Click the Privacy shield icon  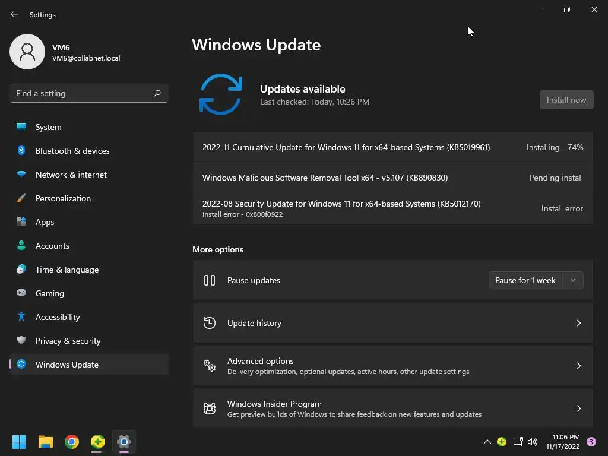click(x=21, y=340)
